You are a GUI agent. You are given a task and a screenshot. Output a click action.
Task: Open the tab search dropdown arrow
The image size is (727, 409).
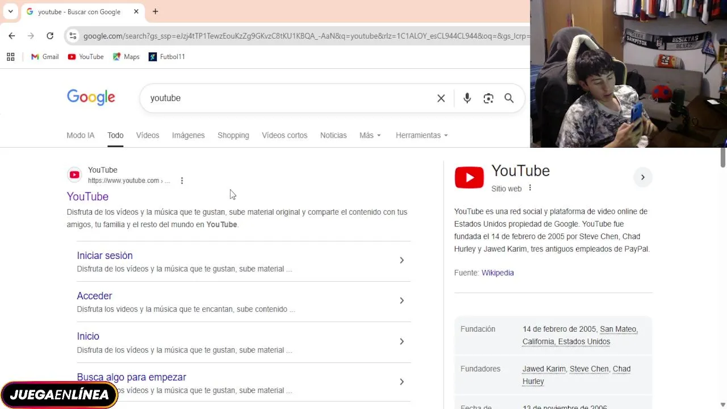point(10,11)
